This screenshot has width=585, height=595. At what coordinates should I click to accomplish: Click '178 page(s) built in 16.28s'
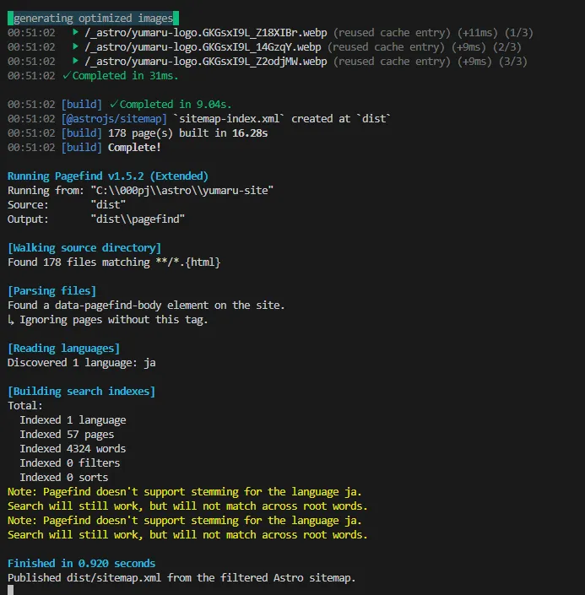188,133
